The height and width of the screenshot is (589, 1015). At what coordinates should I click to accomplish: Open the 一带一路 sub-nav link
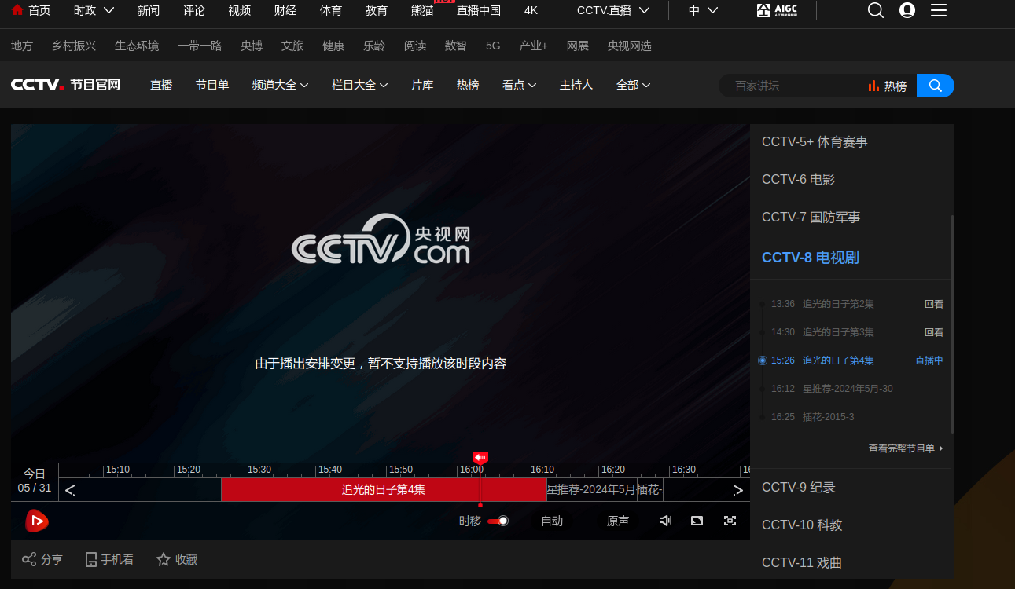click(200, 46)
